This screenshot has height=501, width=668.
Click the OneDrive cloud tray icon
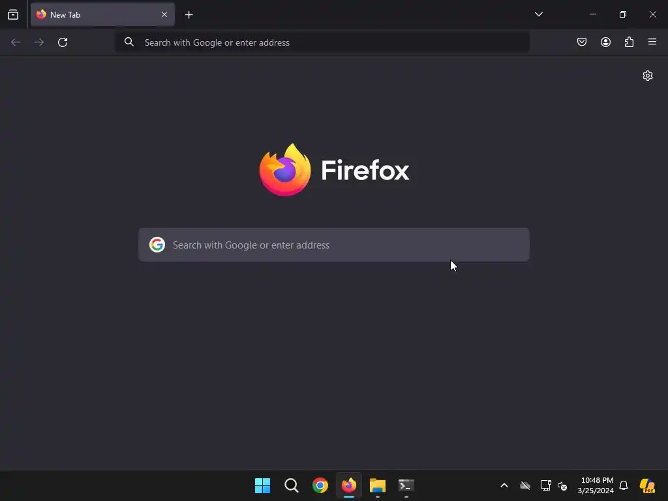525,485
